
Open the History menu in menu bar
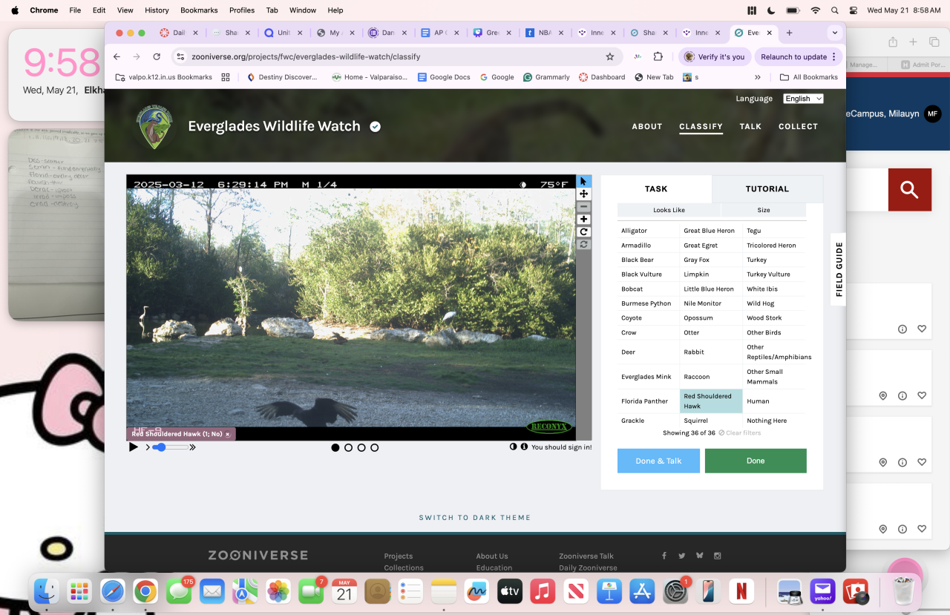[157, 10]
